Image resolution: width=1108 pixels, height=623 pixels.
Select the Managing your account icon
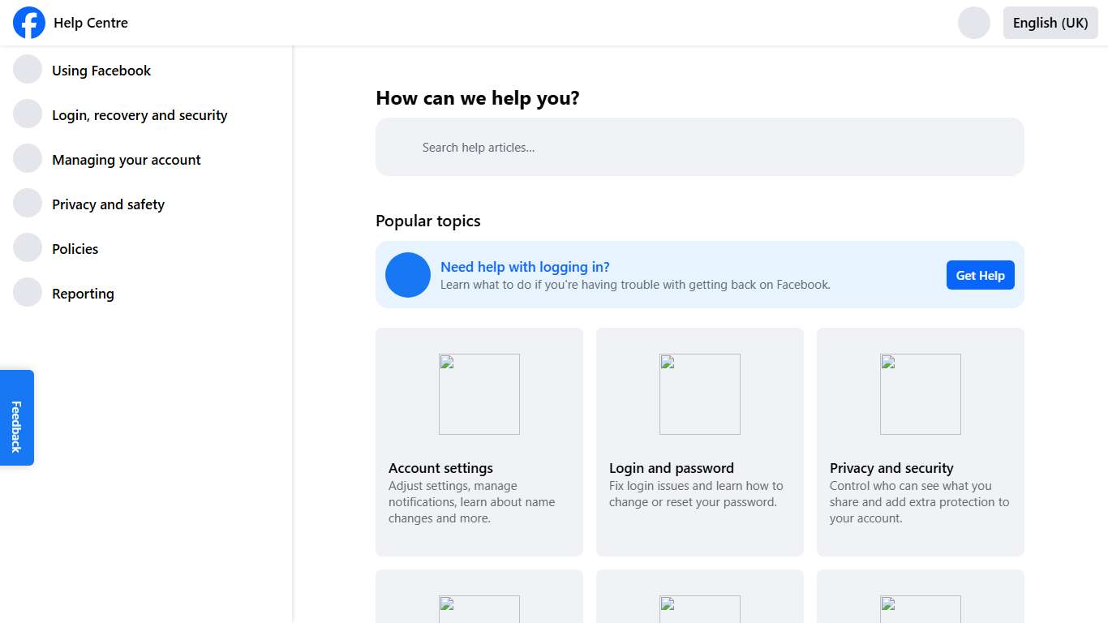click(27, 158)
